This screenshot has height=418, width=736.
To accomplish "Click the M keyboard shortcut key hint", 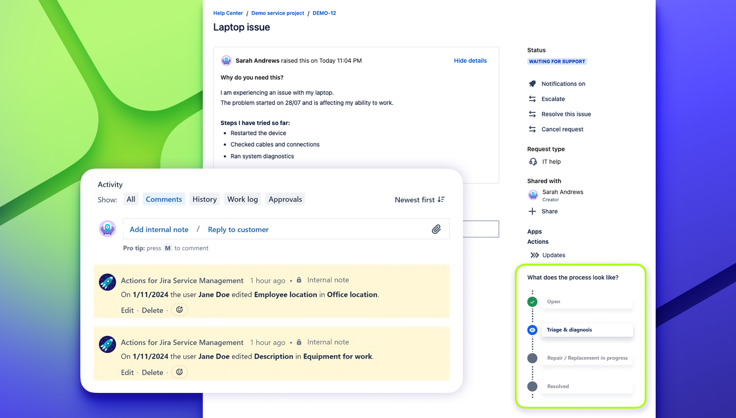I will tap(168, 248).
